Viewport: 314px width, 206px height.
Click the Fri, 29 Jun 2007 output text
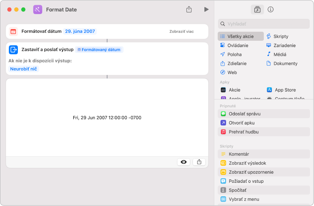107,118
